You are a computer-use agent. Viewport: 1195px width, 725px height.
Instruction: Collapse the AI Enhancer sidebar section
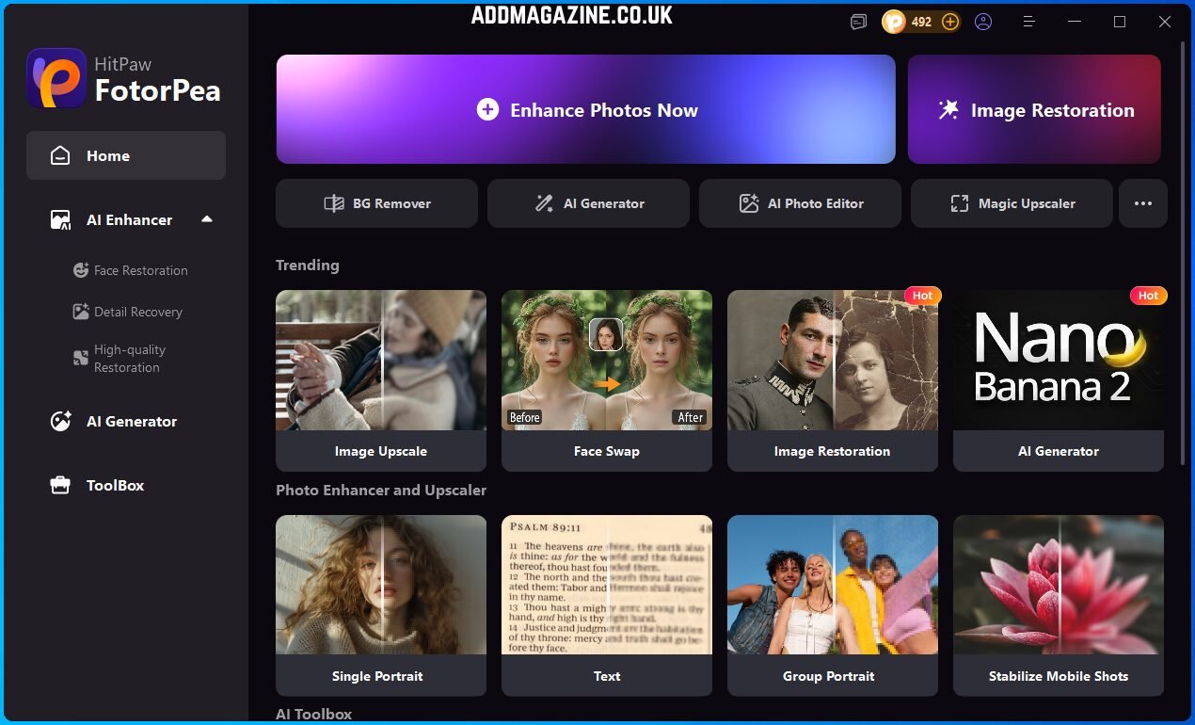[x=207, y=219]
